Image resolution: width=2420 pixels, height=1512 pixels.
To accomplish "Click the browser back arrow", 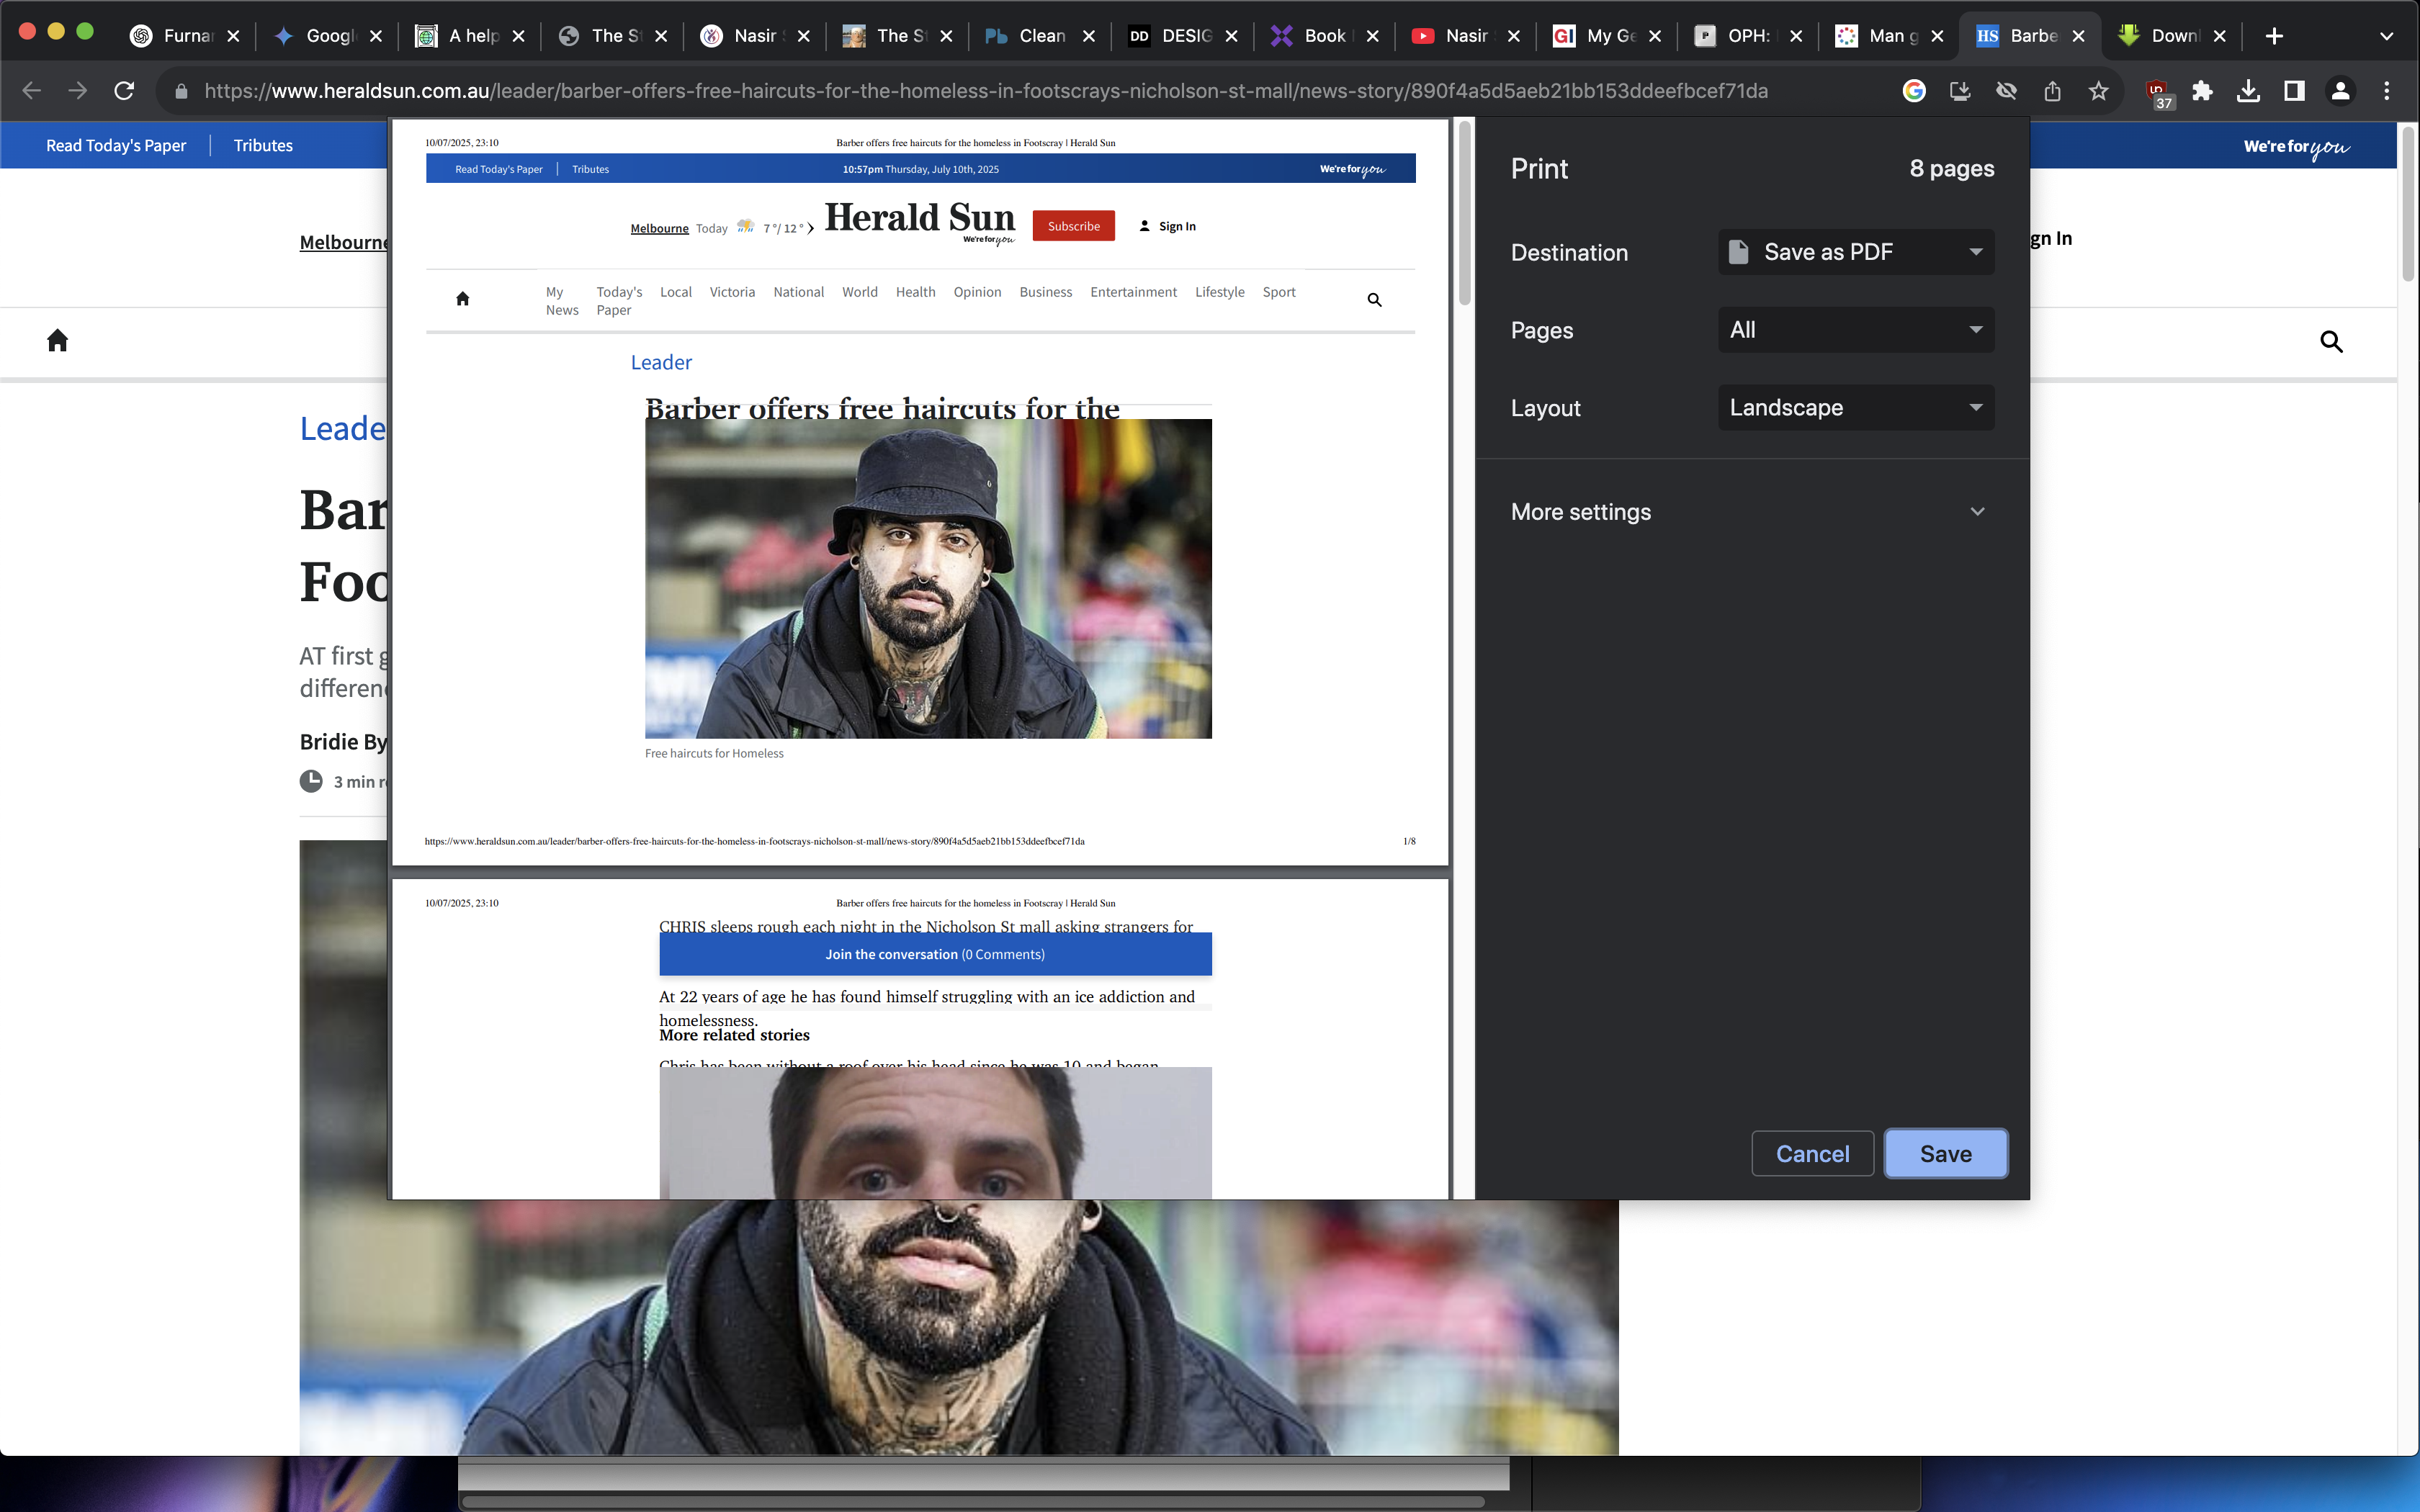I will tap(31, 91).
